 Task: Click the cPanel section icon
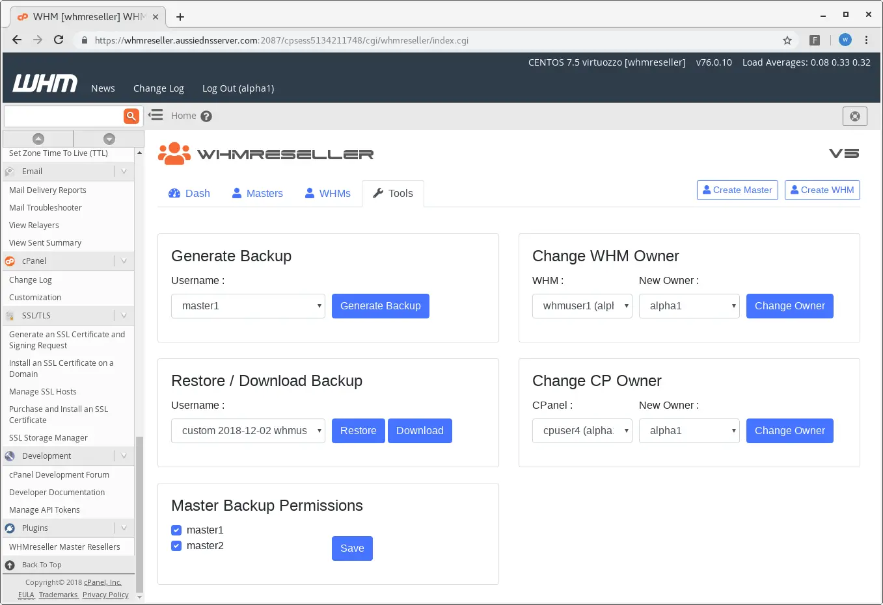(10, 261)
